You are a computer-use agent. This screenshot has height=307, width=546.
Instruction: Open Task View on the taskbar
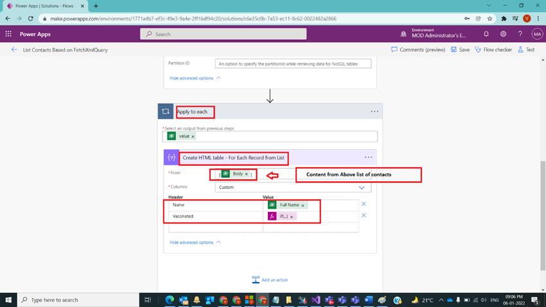coord(148,300)
